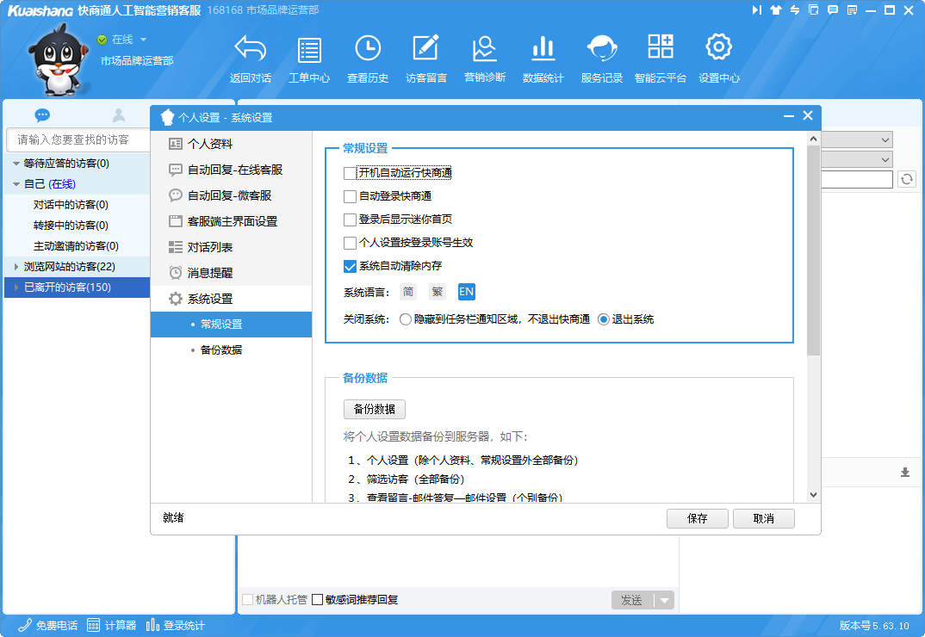Click the 保存 button
The height and width of the screenshot is (637, 925).
click(x=697, y=519)
